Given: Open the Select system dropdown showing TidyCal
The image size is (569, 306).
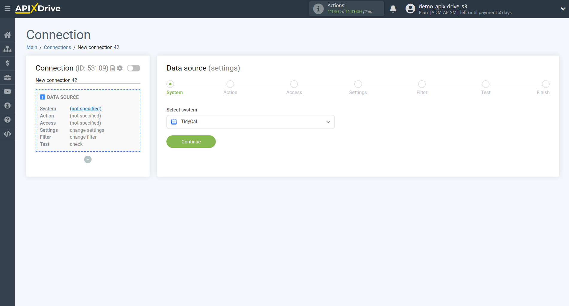Looking at the screenshot, I should [x=250, y=122].
